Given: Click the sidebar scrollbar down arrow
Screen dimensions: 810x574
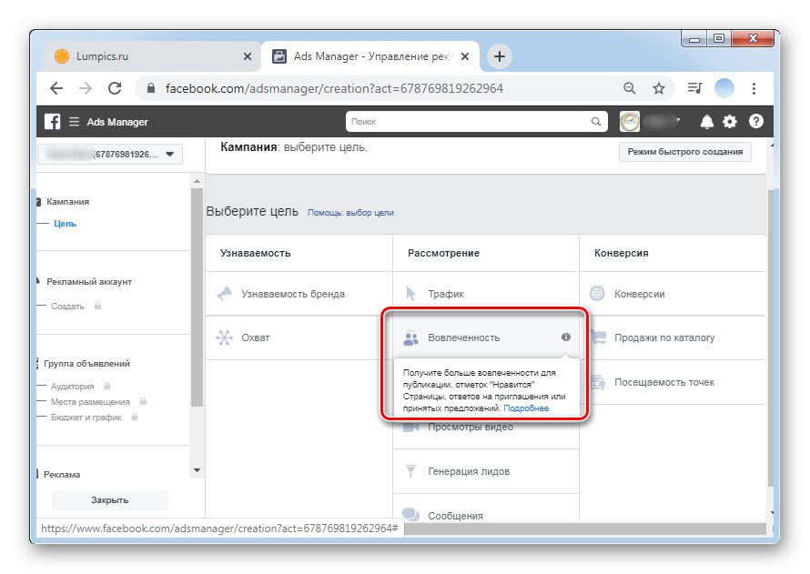Looking at the screenshot, I should point(197,470).
